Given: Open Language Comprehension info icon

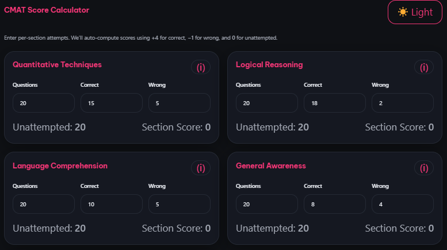Looking at the screenshot, I should (201, 168).
